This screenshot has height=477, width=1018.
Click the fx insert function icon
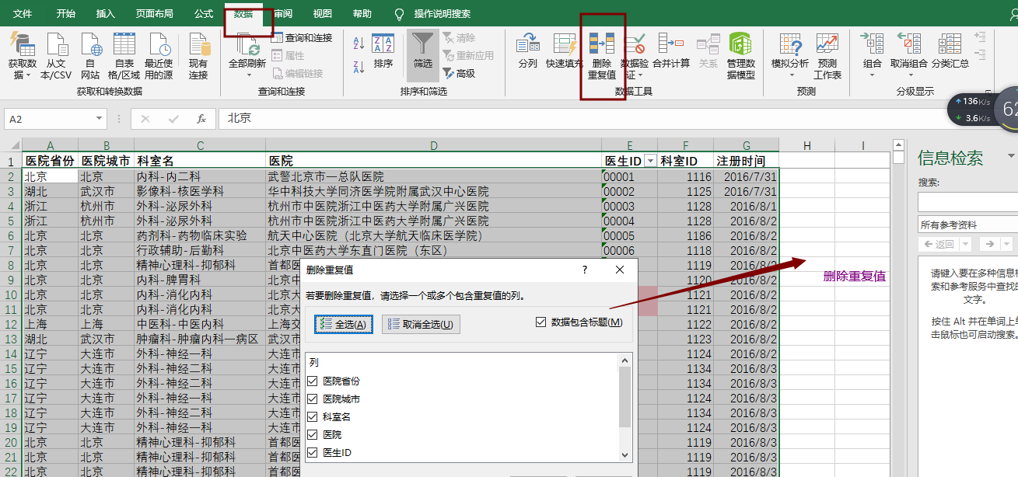pos(201,119)
